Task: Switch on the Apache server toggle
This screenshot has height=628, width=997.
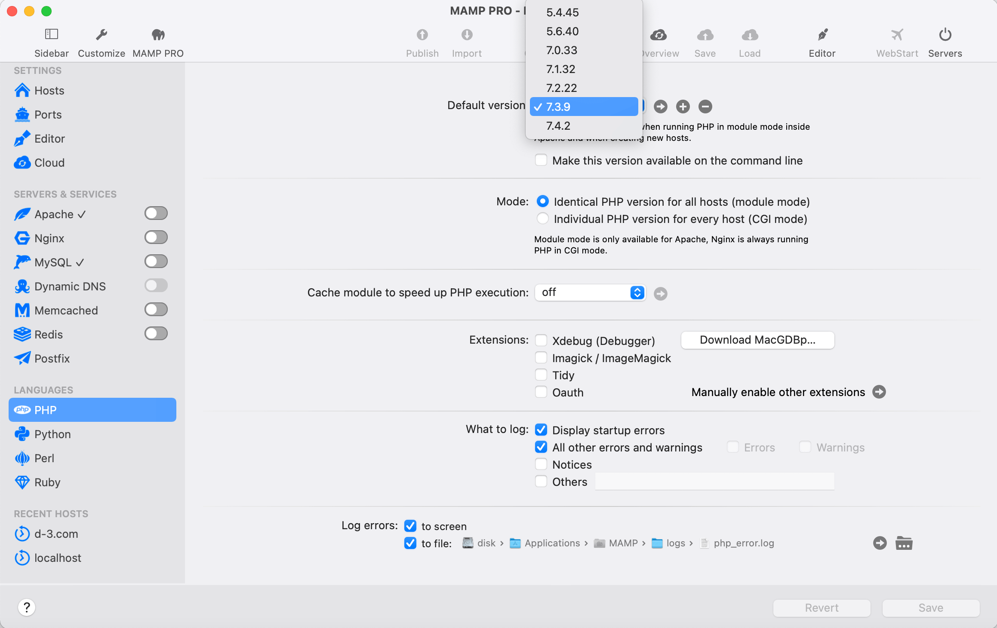Action: [156, 213]
